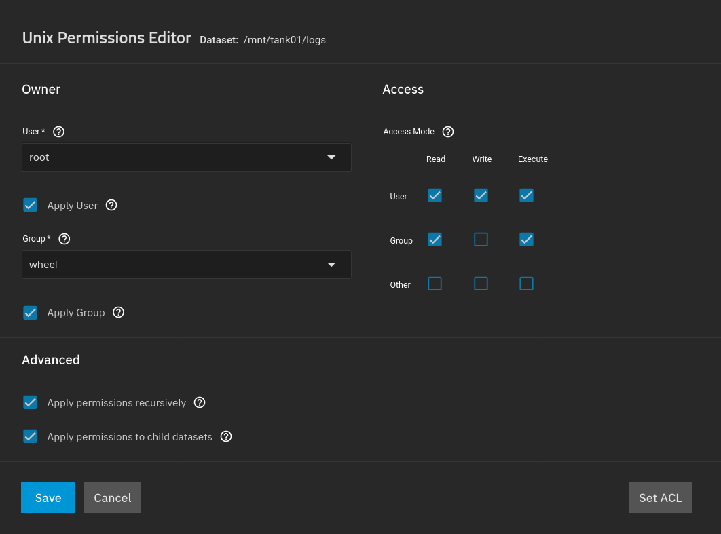Open the Group field help tooltip
721x534 pixels.
coord(64,239)
